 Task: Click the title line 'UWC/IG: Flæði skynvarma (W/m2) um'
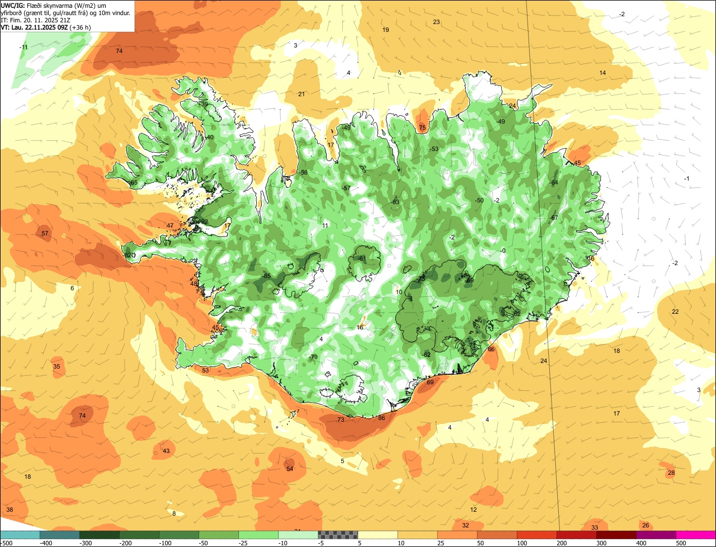54,5
